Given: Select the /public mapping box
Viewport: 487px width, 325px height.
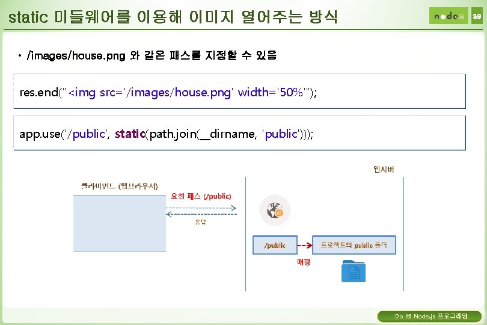Looking at the screenshot, I should (275, 245).
